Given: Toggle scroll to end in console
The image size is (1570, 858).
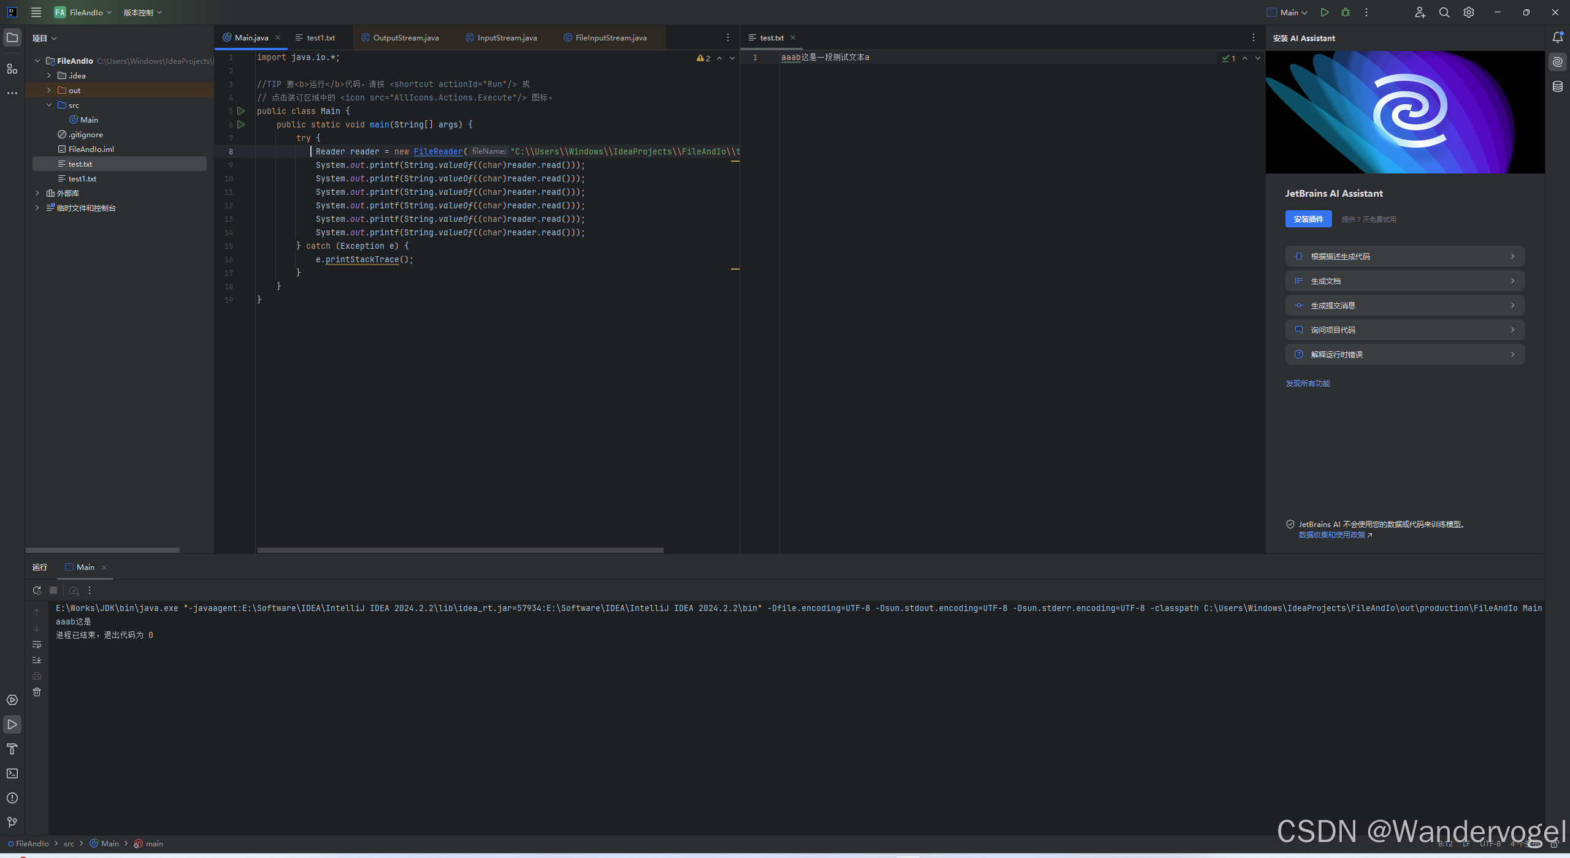Looking at the screenshot, I should click(37, 660).
